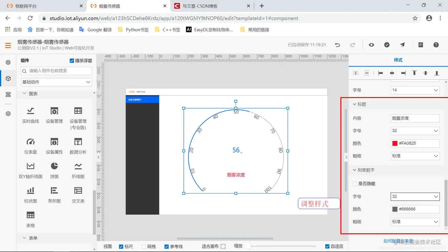Add the 折线图 line chart component
Screen dimensions: 448x252
pyautogui.click(x=78, y=171)
